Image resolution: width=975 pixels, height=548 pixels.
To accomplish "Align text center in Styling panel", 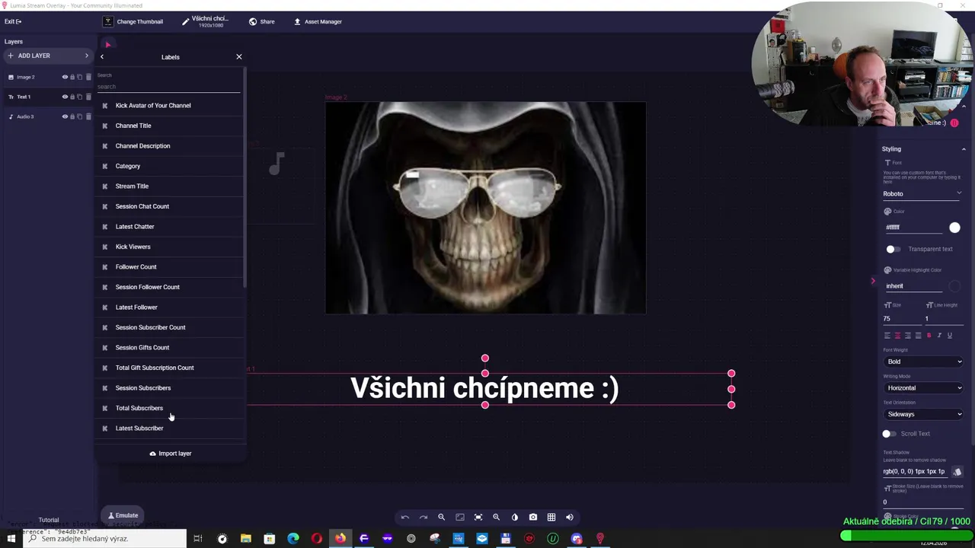I will 897,336.
